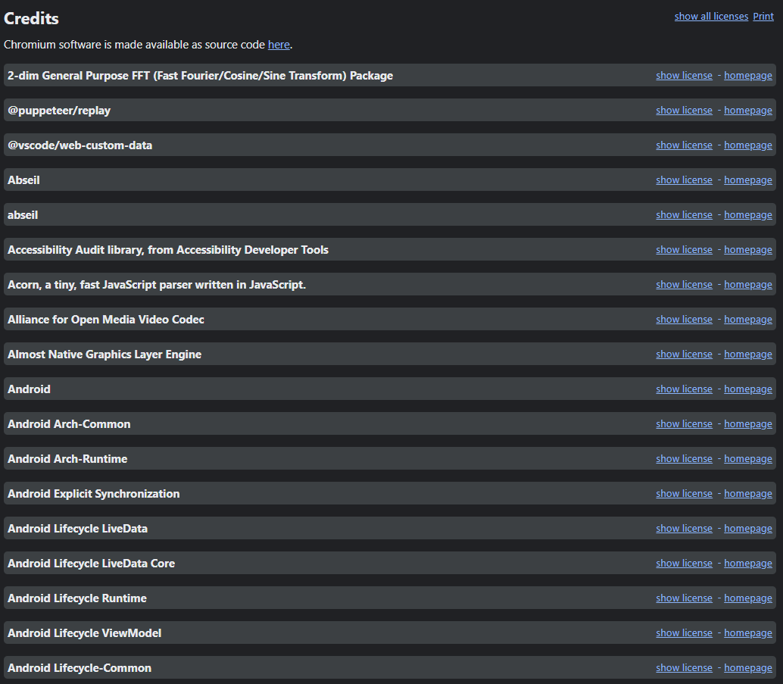Open homepage for the plain Android entry
Screen dimensions: 783x684
[x=748, y=389]
